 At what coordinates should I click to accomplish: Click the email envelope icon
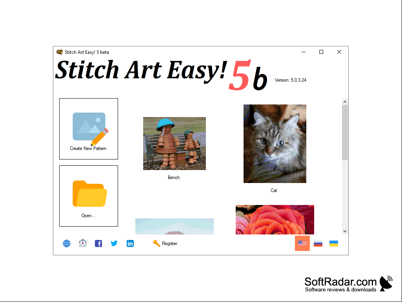point(82,243)
